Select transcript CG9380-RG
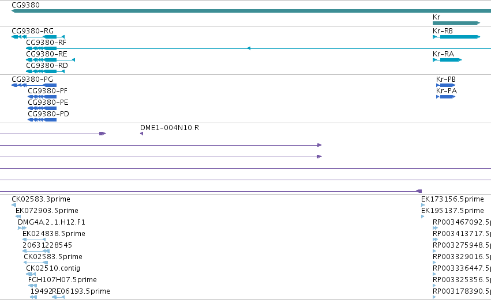The height and width of the screenshot is (300, 491). coord(32,31)
